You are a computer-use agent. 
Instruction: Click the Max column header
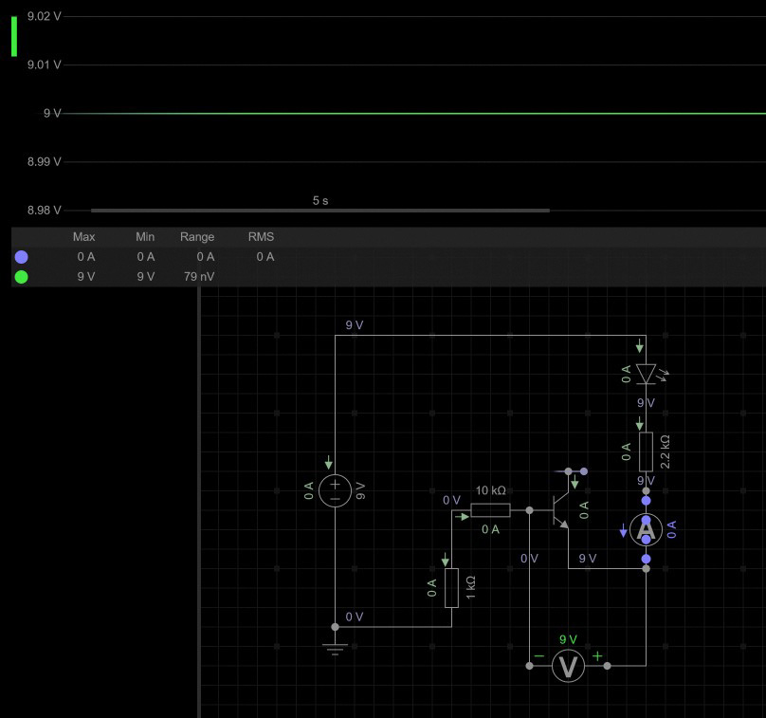(83, 236)
